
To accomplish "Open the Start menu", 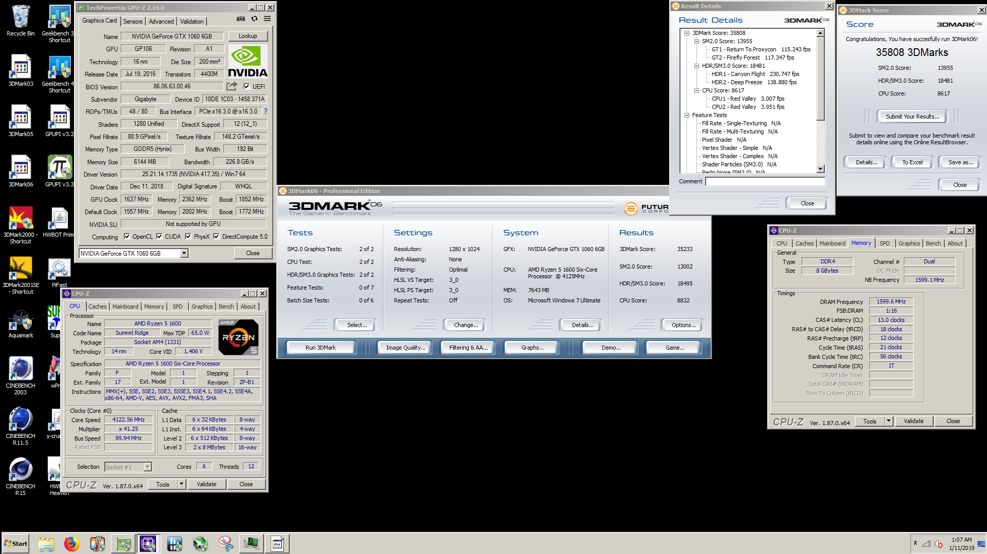I will click(x=16, y=544).
